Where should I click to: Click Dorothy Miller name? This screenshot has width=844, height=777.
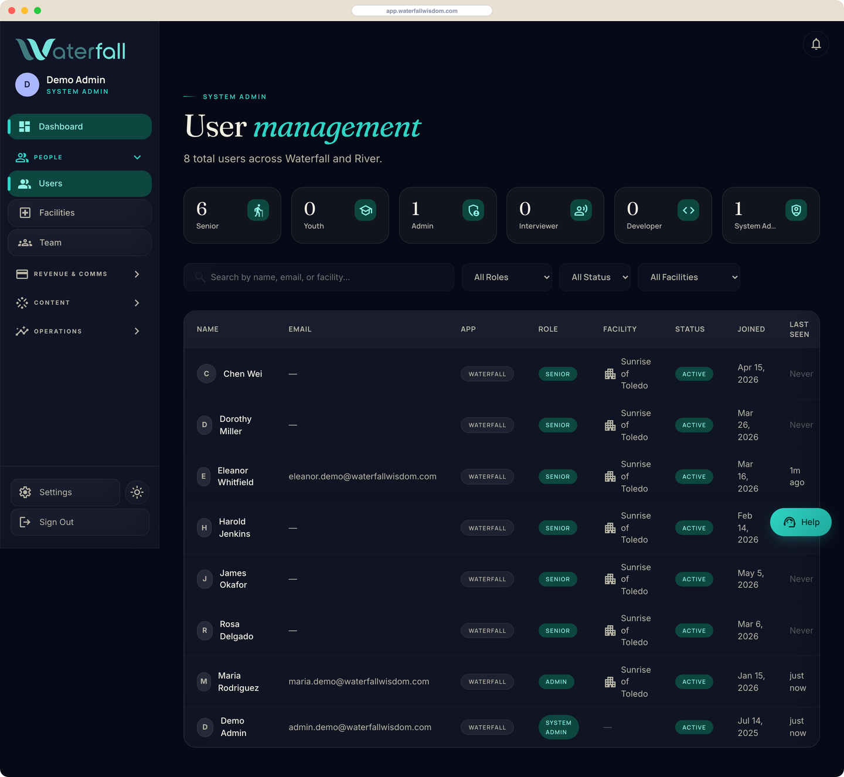tap(236, 425)
